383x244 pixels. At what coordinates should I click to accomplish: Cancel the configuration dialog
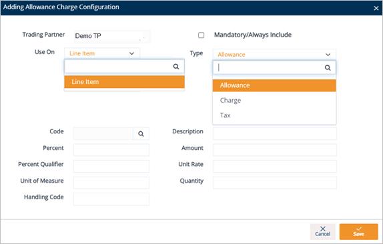(x=322, y=231)
